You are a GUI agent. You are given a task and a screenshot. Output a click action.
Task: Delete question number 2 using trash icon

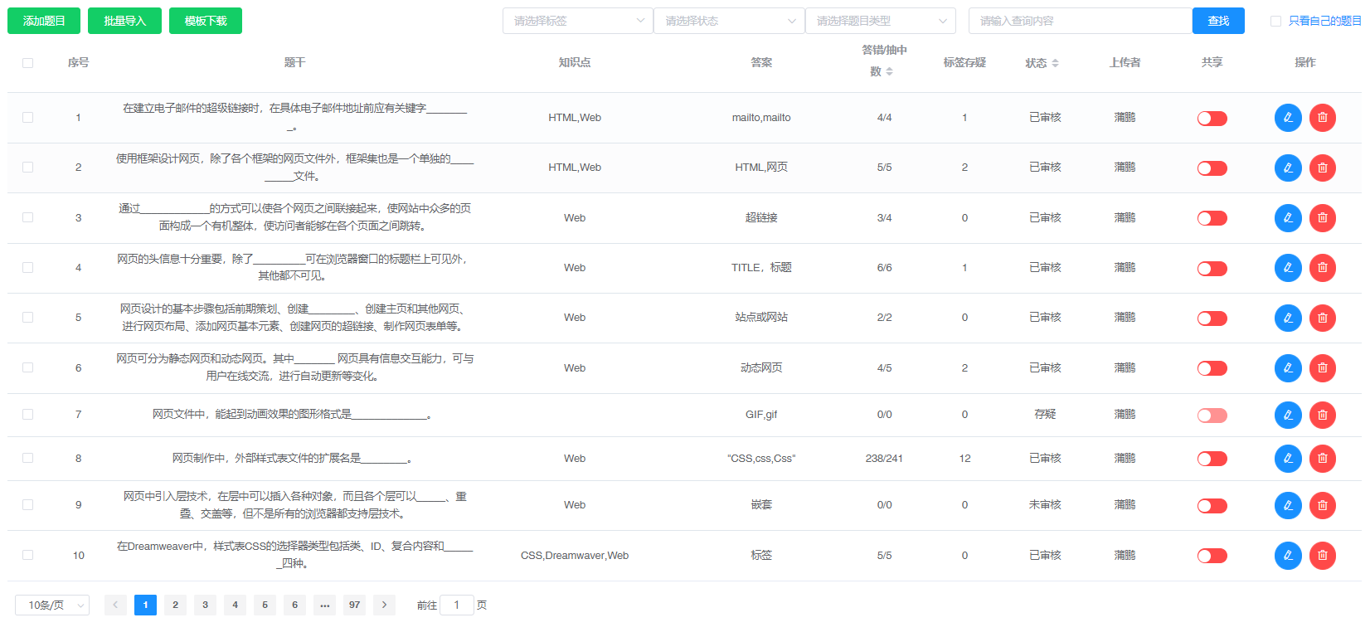(1322, 168)
